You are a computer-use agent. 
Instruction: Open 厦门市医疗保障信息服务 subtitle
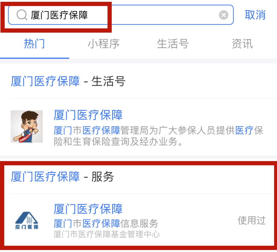(106, 223)
